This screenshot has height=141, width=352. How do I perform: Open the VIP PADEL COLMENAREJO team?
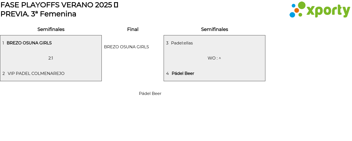point(36,74)
